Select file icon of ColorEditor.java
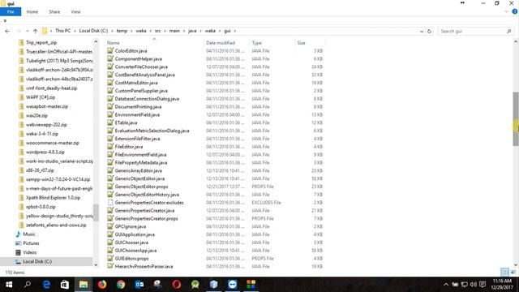Viewport: 519px width, 292px height. click(x=110, y=50)
